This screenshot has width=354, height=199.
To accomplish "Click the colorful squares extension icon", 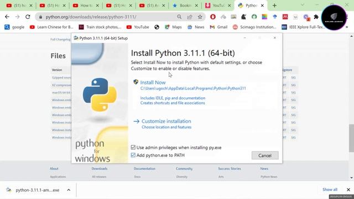I will tap(264, 17).
